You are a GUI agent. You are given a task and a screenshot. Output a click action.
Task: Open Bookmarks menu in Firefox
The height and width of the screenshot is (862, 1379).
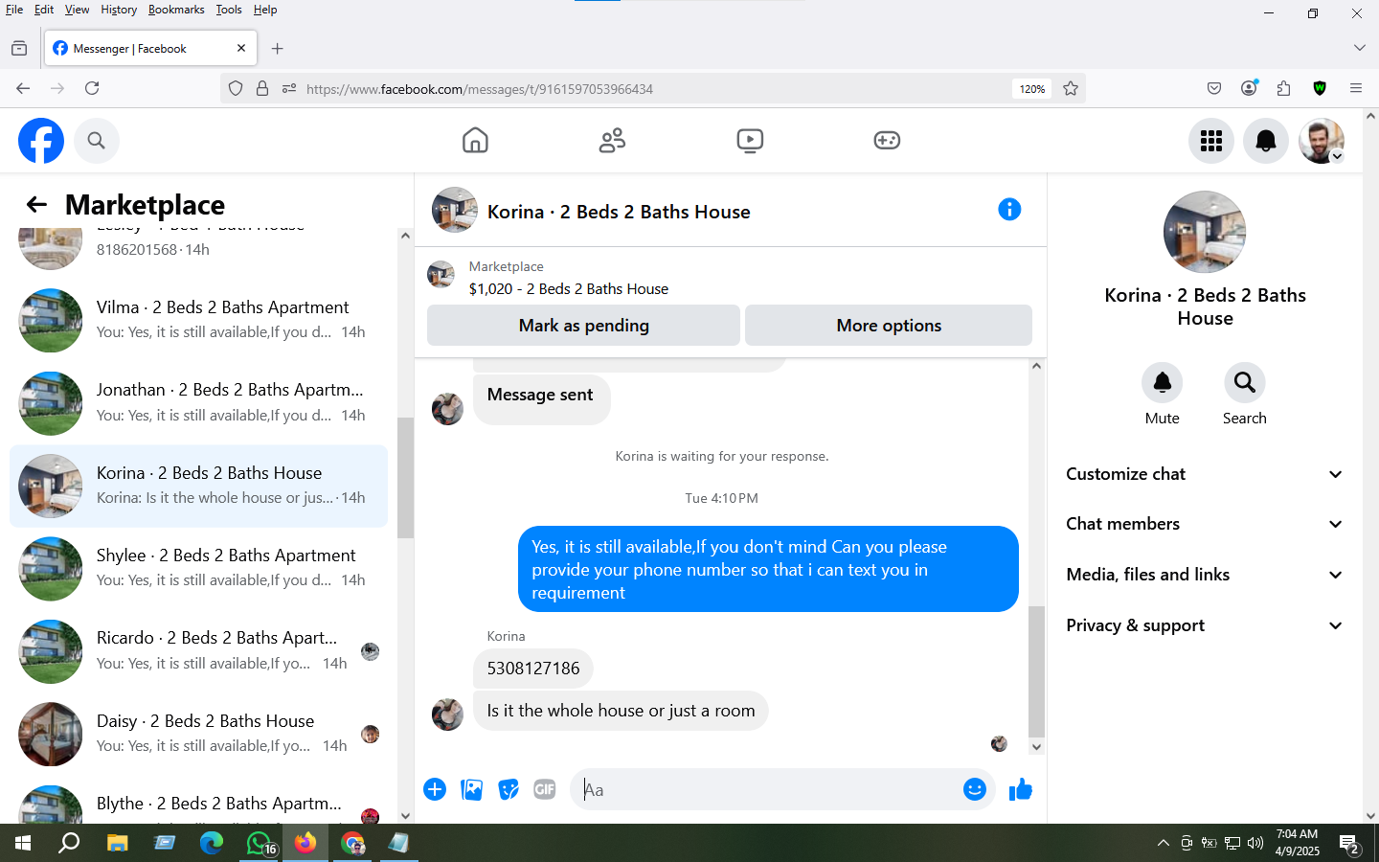click(176, 10)
